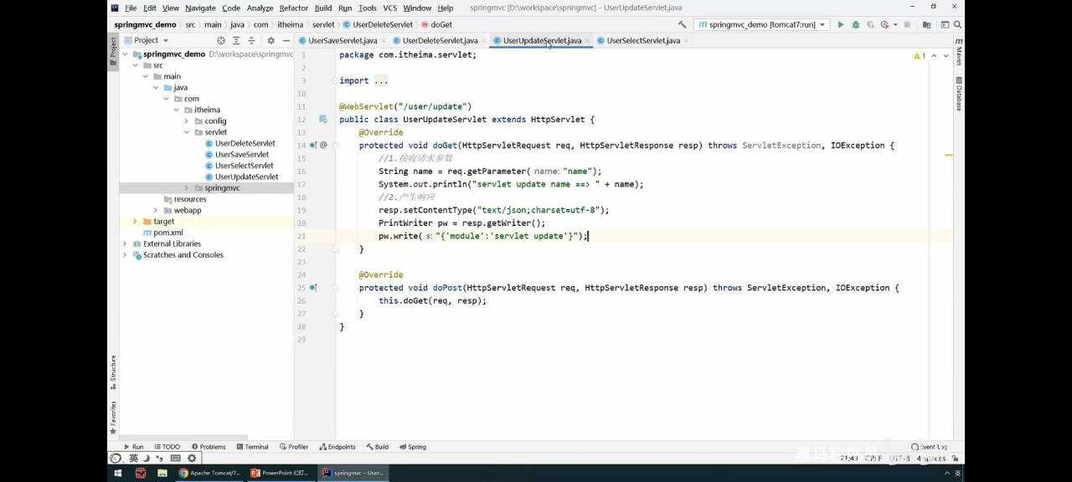Click the doGet breadcrumb in the navigation bar

(435, 25)
